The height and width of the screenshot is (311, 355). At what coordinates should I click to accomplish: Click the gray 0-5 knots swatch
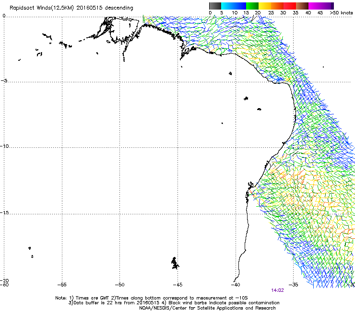215,6
